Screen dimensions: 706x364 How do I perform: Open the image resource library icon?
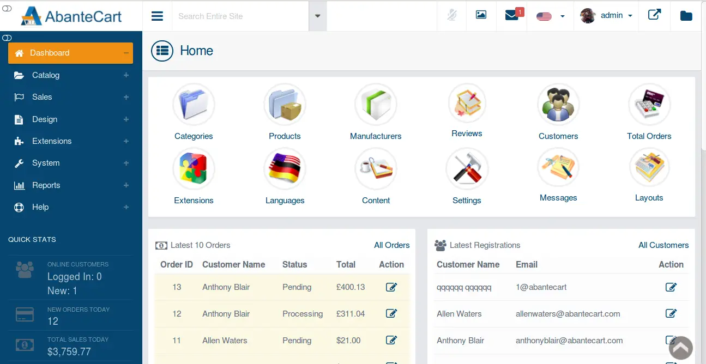coord(481,15)
